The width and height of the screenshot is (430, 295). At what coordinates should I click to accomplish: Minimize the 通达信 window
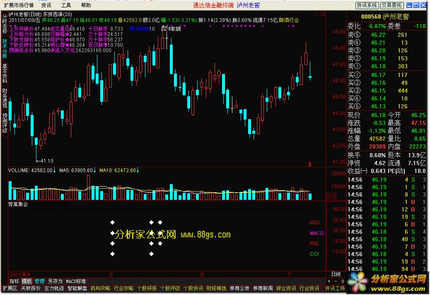click(x=409, y=5)
